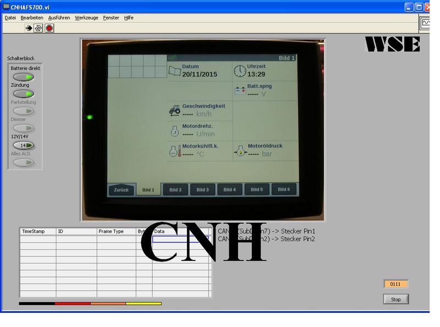Click the selected Data cell in table
This screenshot has height=327, width=440.
coord(180,239)
